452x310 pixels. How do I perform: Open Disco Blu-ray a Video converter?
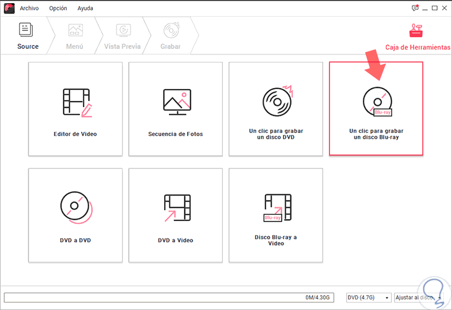coord(276,215)
